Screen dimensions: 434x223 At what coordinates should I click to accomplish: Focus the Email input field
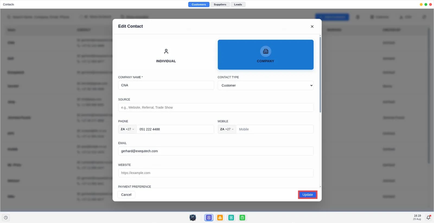(x=216, y=151)
